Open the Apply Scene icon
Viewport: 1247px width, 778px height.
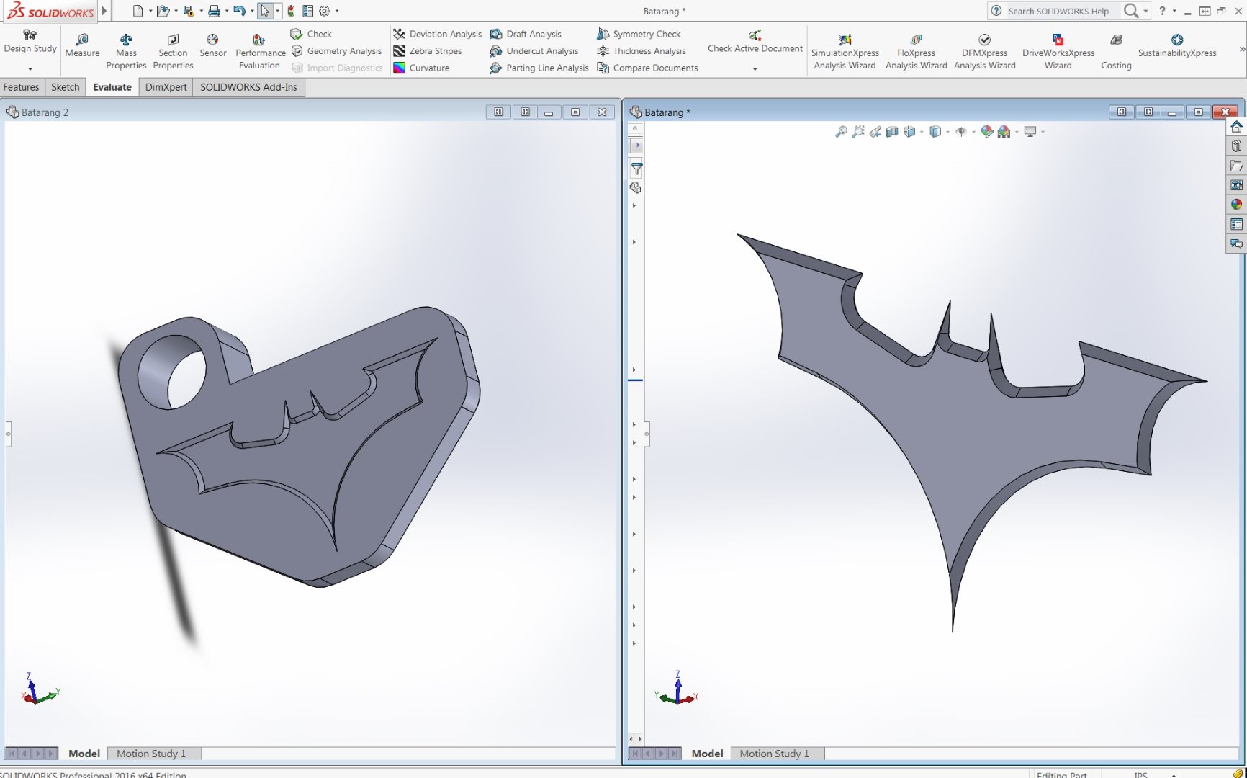pos(1004,132)
